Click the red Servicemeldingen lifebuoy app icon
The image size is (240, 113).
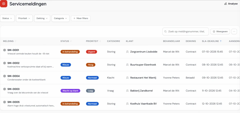coord(3,4)
